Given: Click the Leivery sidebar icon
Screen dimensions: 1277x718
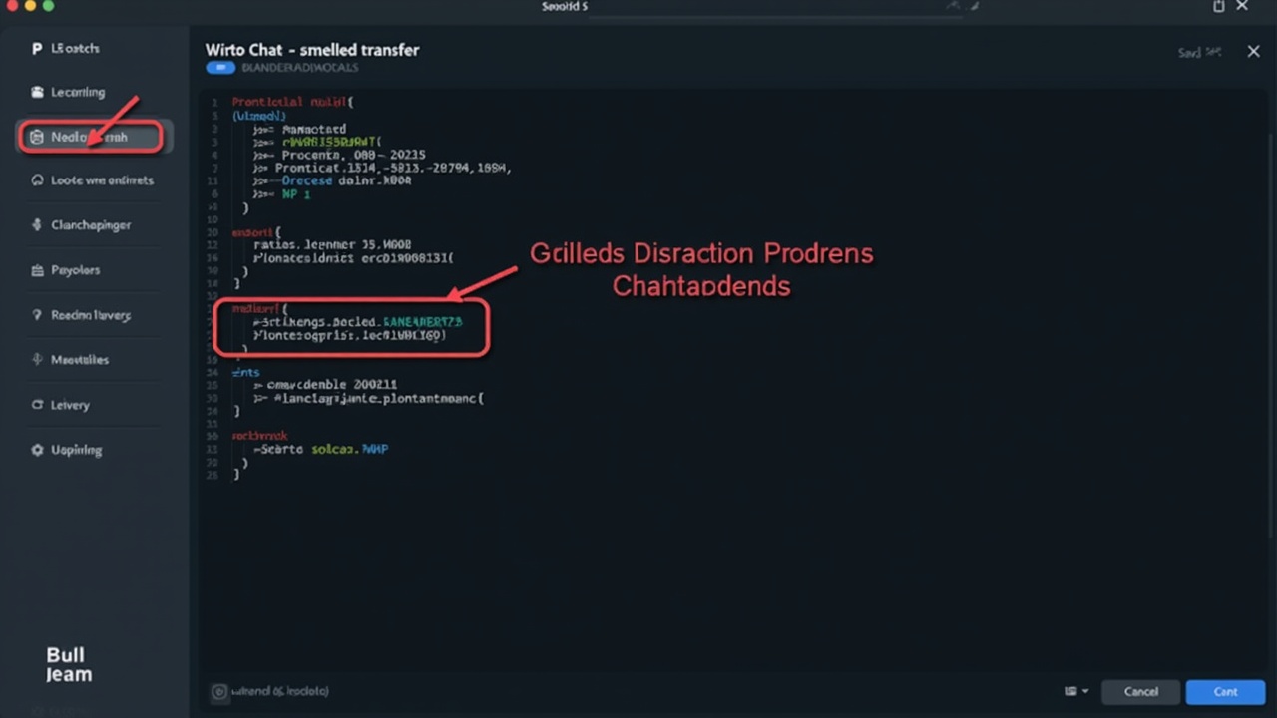Looking at the screenshot, I should [37, 405].
